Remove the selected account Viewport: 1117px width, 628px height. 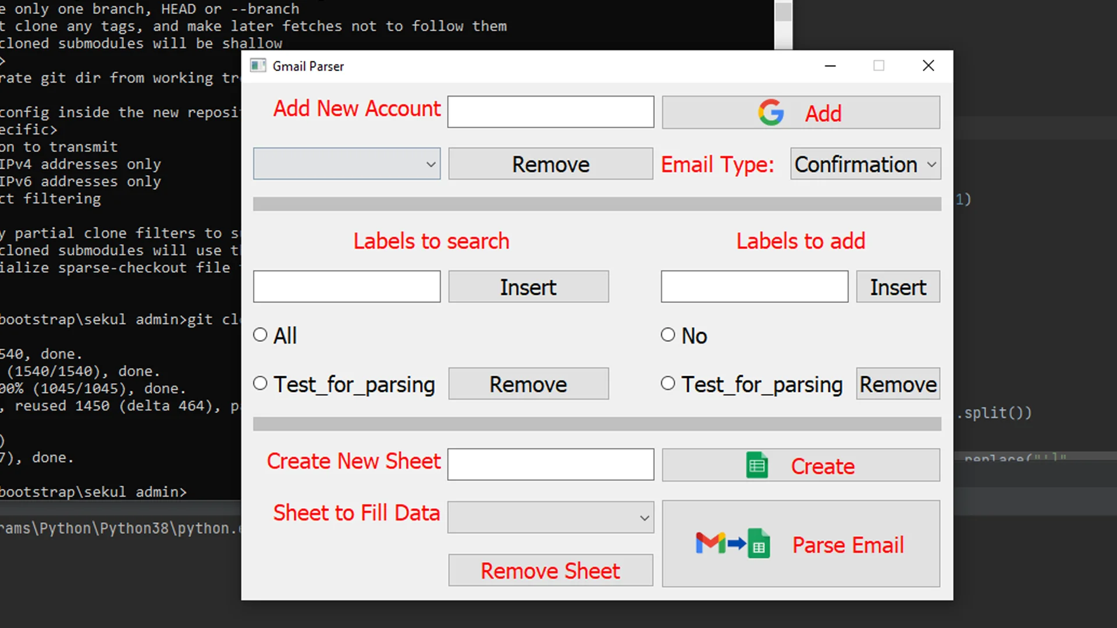pyautogui.click(x=550, y=164)
